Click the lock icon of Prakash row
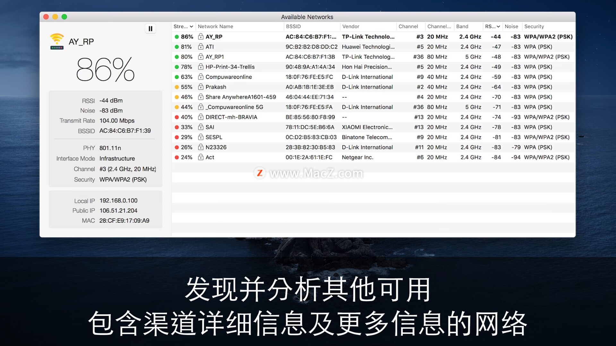This screenshot has width=616, height=346. click(x=201, y=86)
